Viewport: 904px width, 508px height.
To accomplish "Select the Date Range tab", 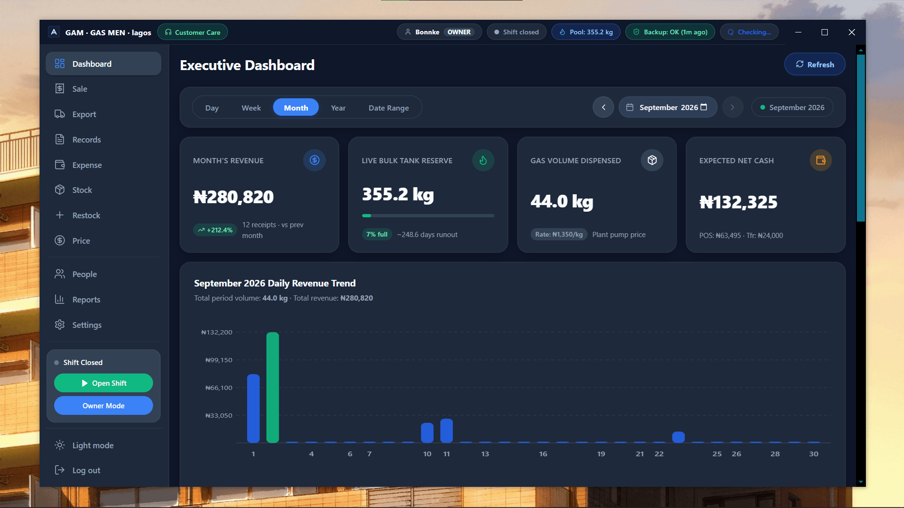I will (x=388, y=108).
